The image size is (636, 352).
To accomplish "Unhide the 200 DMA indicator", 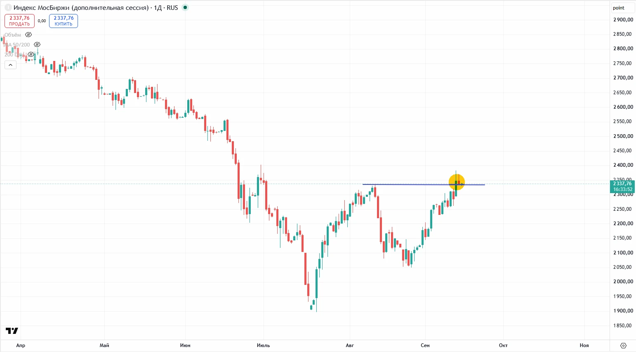I will [x=31, y=54].
